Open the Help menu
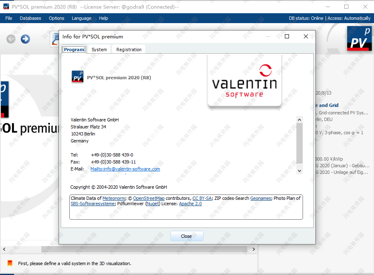This screenshot has width=374, height=275. point(104,18)
